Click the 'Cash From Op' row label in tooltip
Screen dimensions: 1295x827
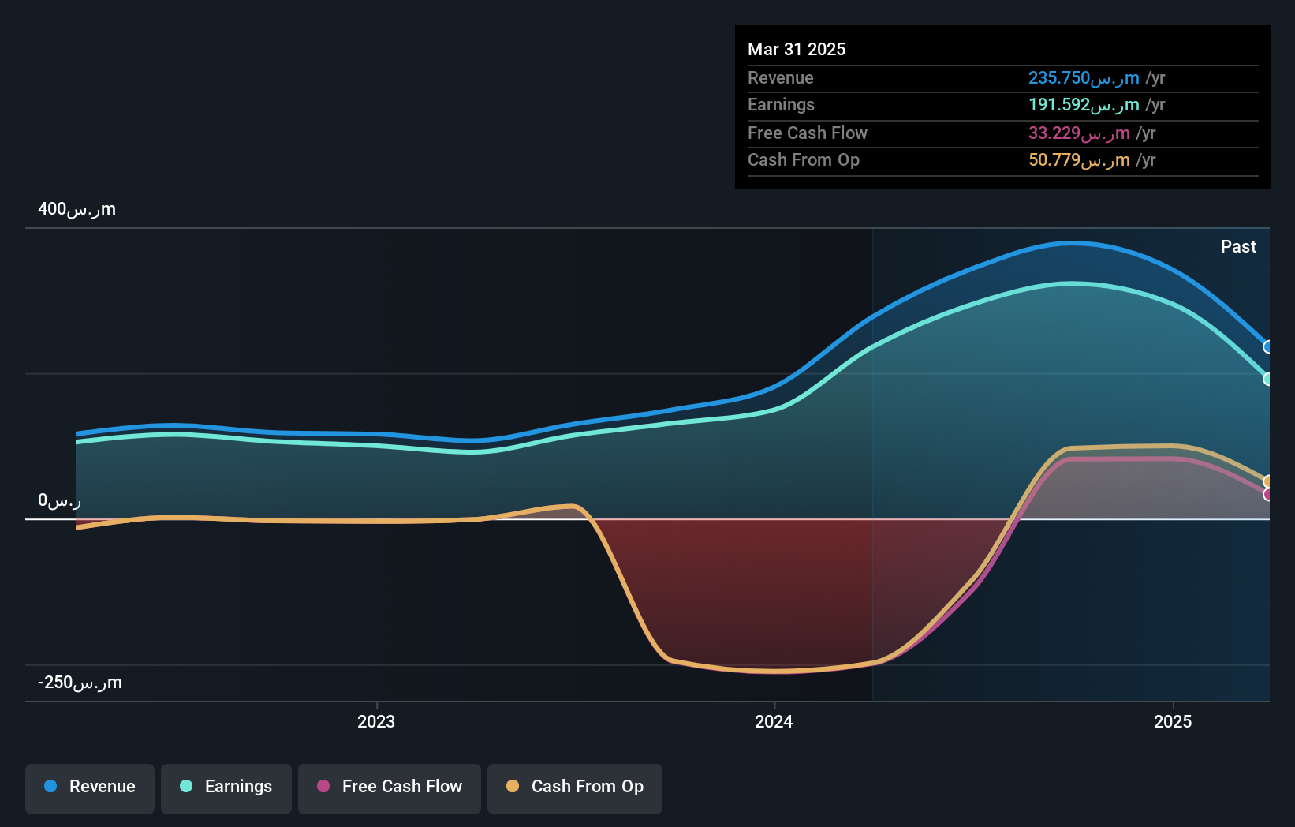804,160
